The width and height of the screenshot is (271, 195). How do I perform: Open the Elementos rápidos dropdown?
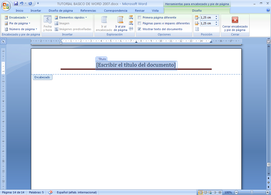point(70,17)
